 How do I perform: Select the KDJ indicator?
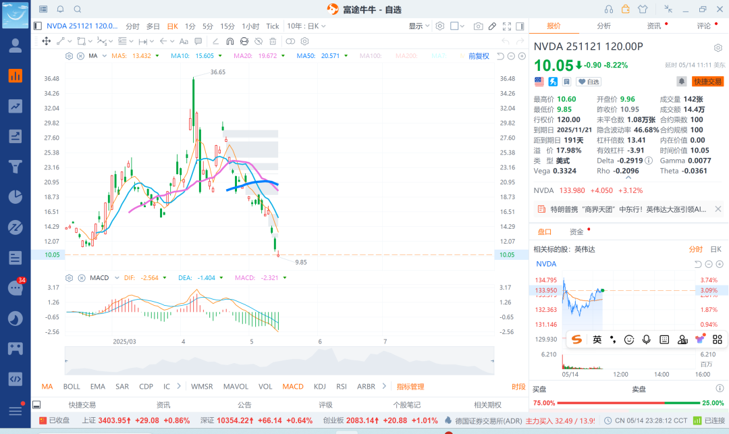coord(320,387)
